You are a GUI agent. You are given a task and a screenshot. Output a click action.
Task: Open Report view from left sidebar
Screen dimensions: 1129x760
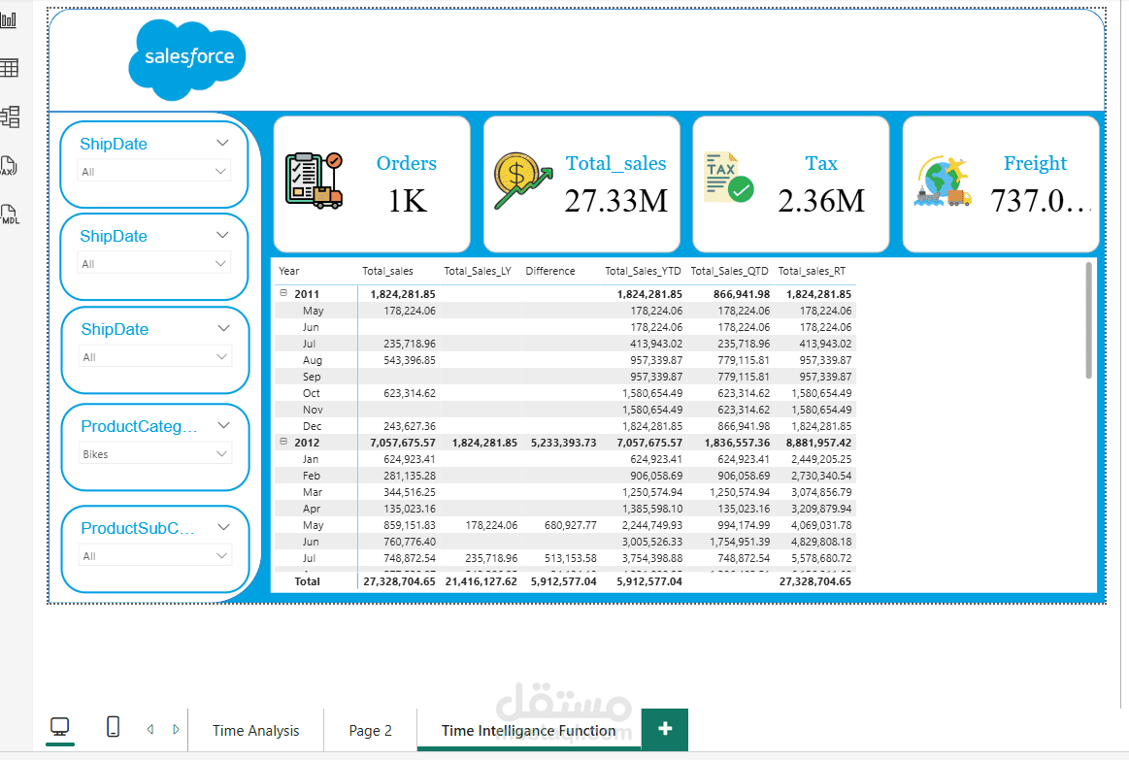(9, 19)
